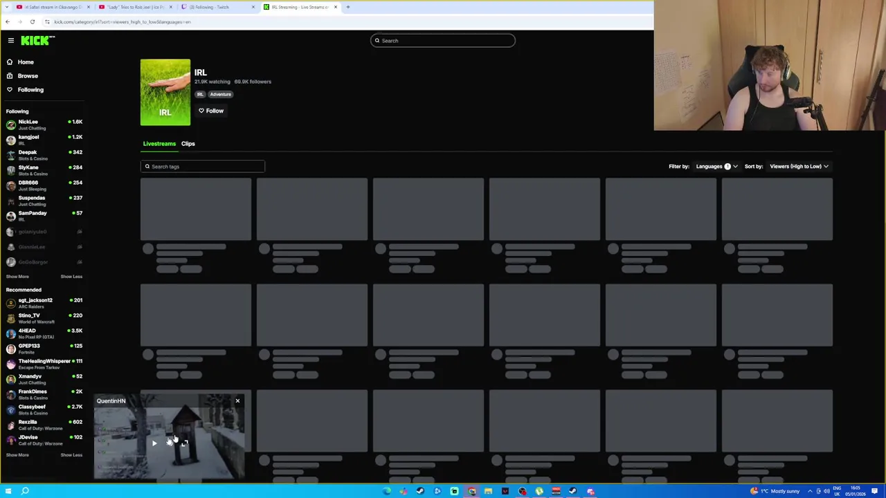Image resolution: width=886 pixels, height=498 pixels.
Task: Expand the QuentinHN mini player
Action: 185,443
